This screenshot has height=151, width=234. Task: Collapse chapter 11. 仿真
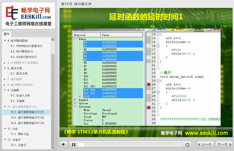(5, 128)
